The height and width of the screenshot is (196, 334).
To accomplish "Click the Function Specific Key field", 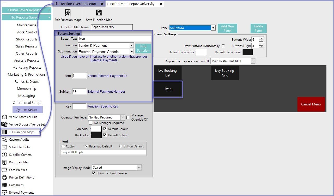I will coord(79,106).
